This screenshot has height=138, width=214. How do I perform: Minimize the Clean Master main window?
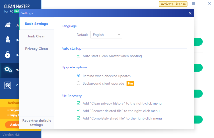pos(201,4)
